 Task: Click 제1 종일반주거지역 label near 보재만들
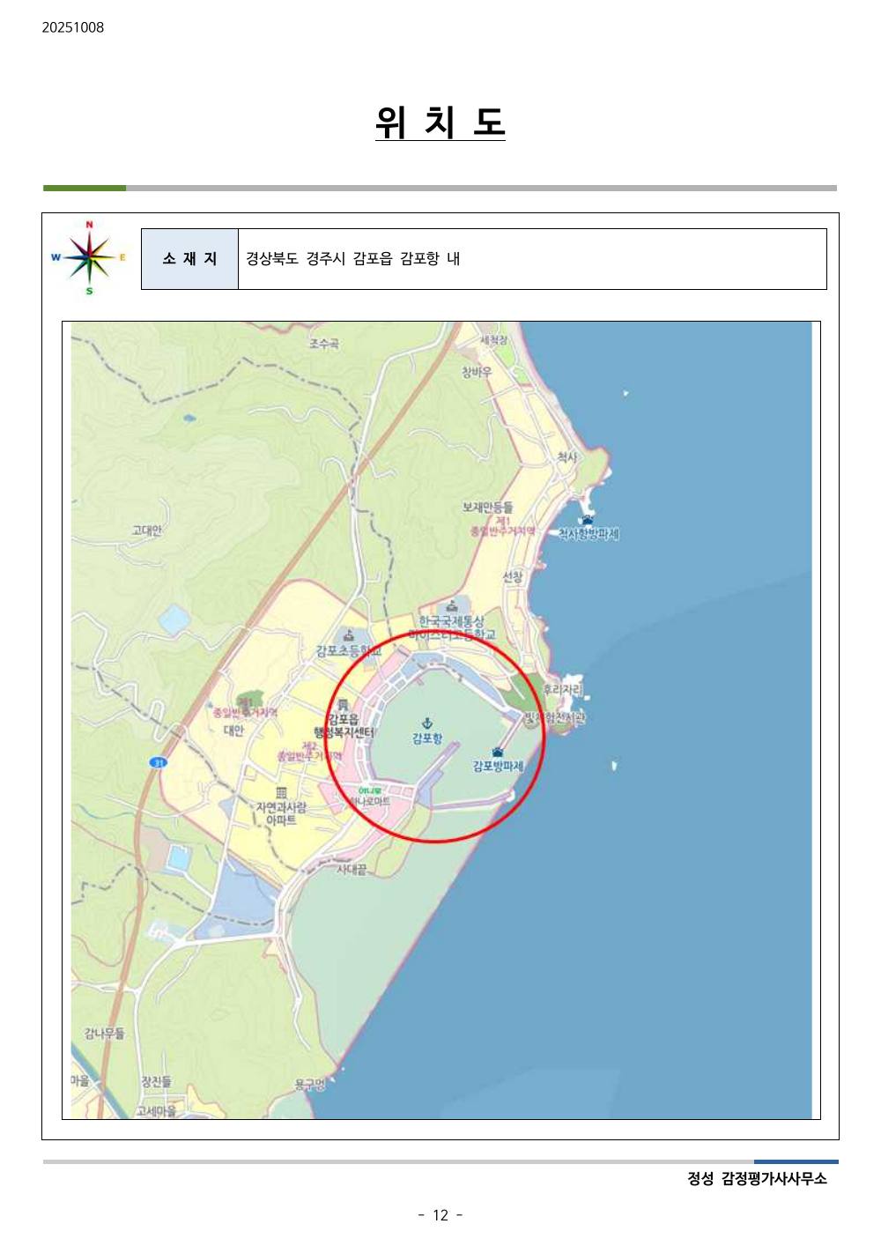pyautogui.click(x=502, y=527)
